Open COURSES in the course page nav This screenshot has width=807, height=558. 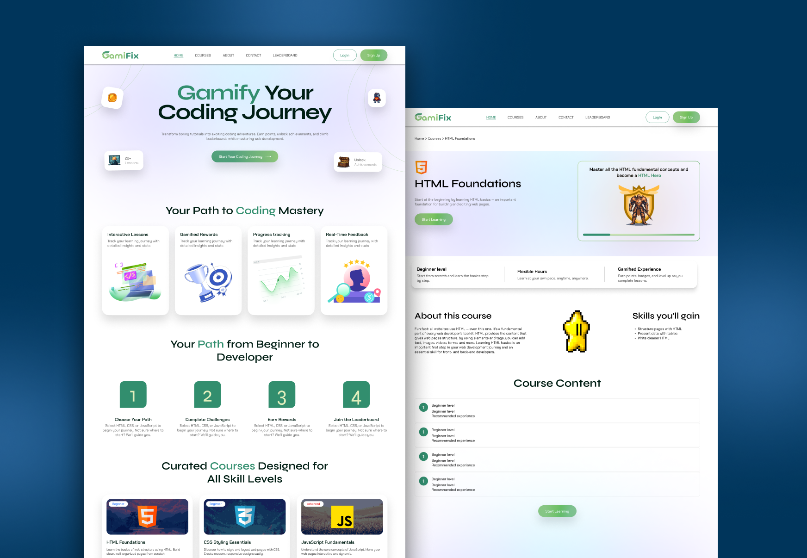point(515,118)
